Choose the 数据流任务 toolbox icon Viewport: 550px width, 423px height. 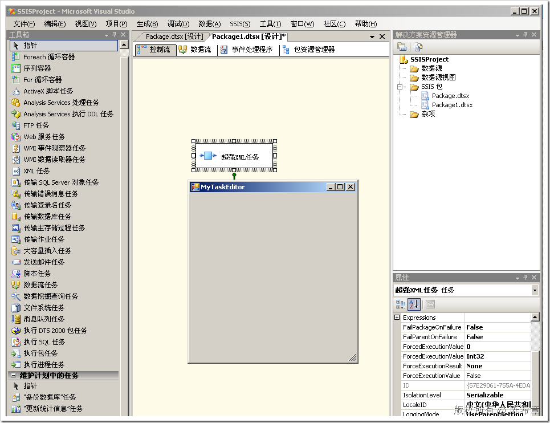(16, 285)
